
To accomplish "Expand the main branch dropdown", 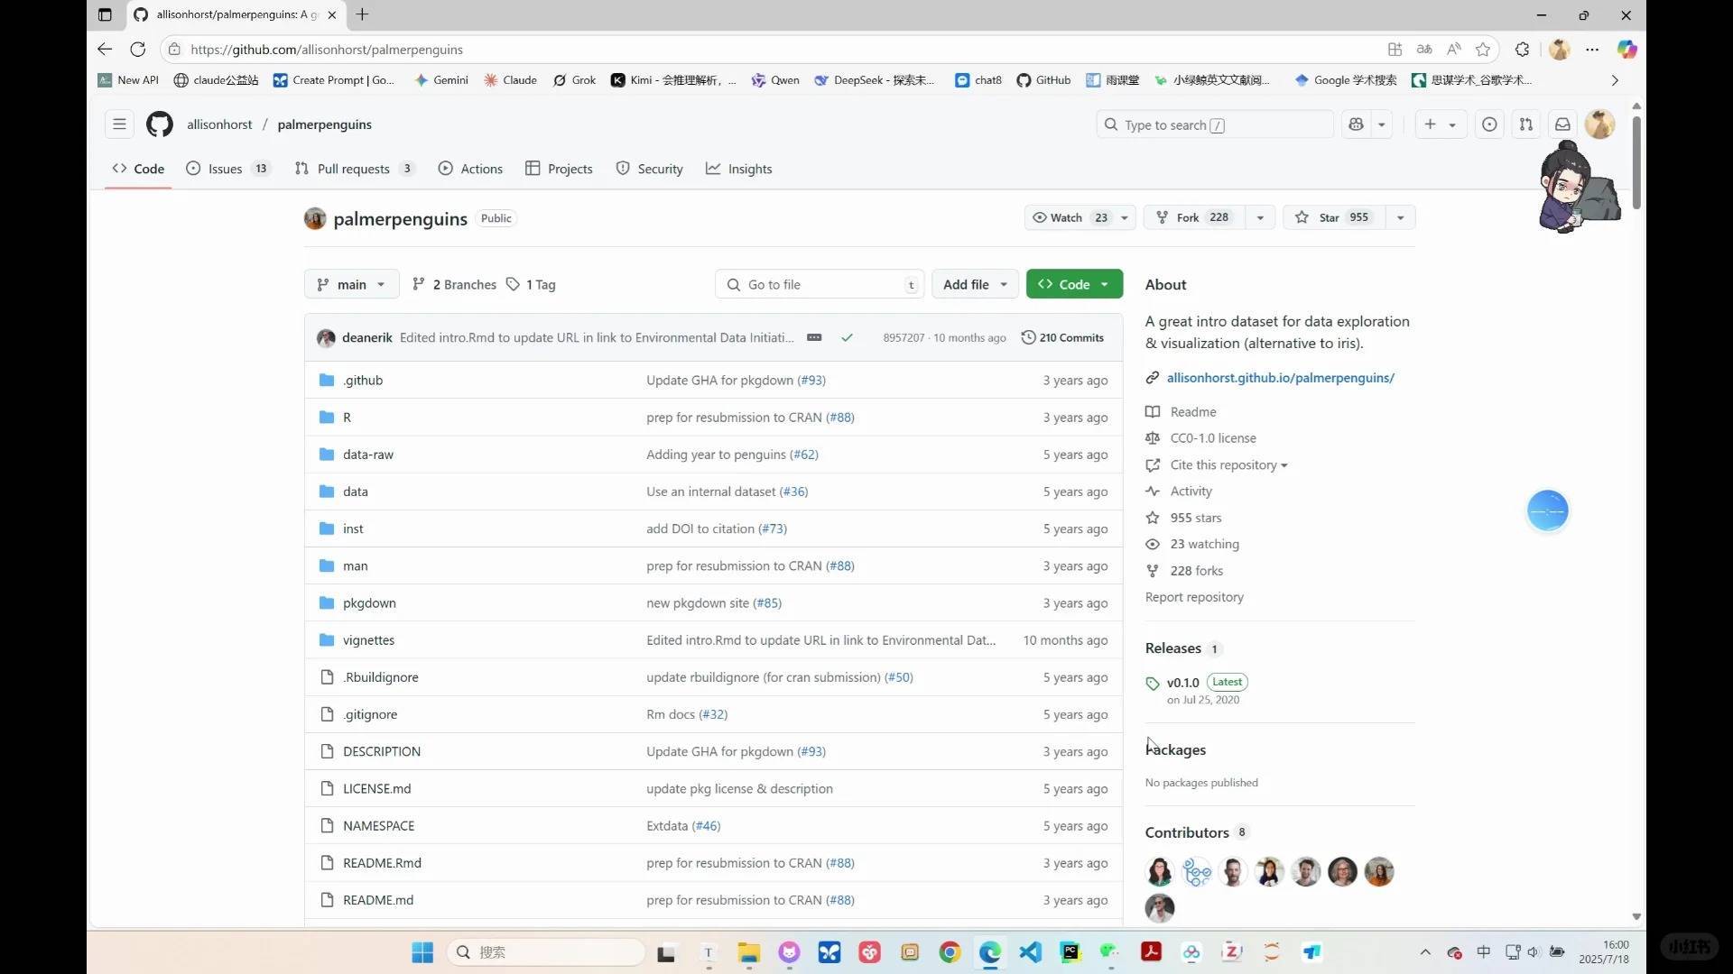I will pyautogui.click(x=351, y=284).
